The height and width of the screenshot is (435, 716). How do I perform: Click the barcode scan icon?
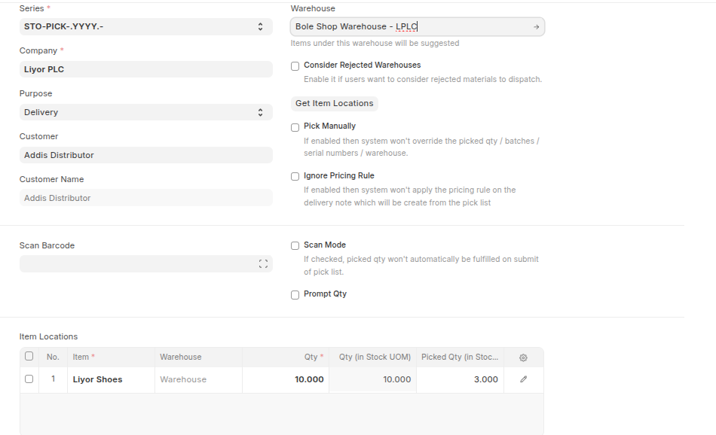click(x=263, y=264)
